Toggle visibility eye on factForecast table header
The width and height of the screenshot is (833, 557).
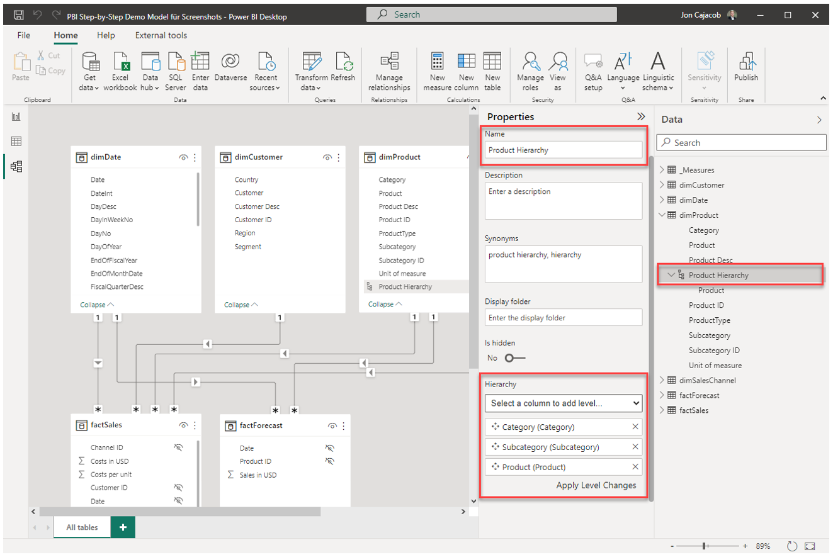(332, 426)
